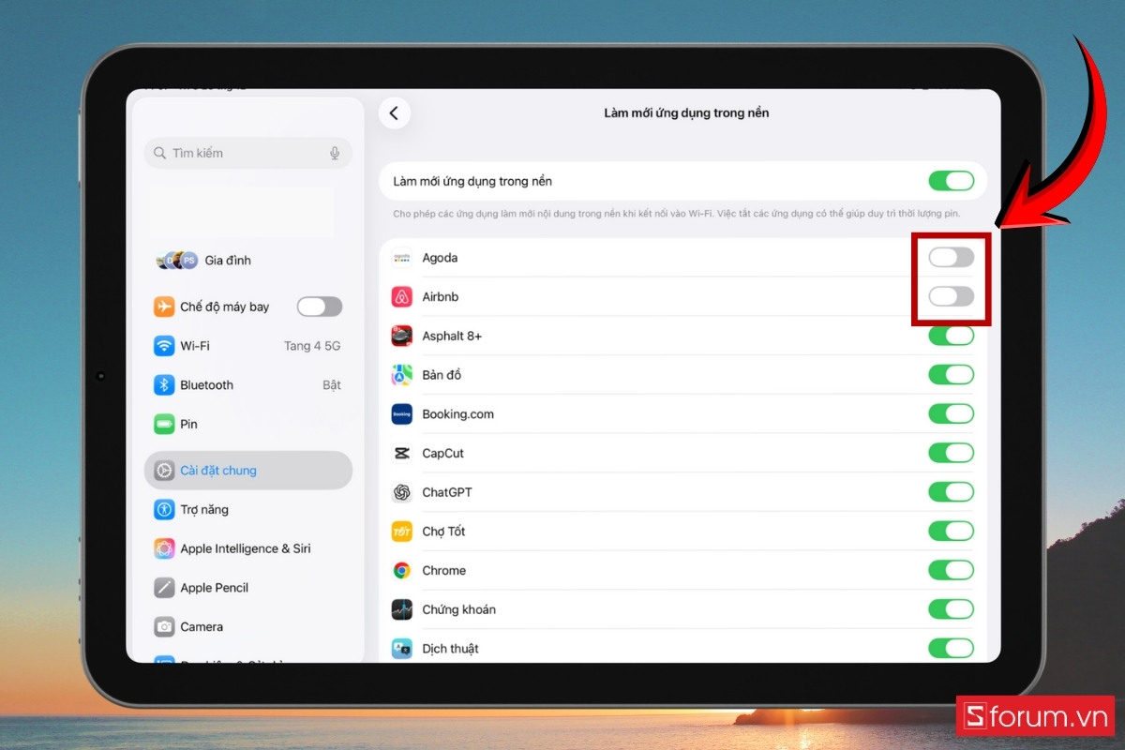Viewport: 1125px width, 750px height.
Task: Click the Bản đồ maps icon
Action: (x=401, y=375)
